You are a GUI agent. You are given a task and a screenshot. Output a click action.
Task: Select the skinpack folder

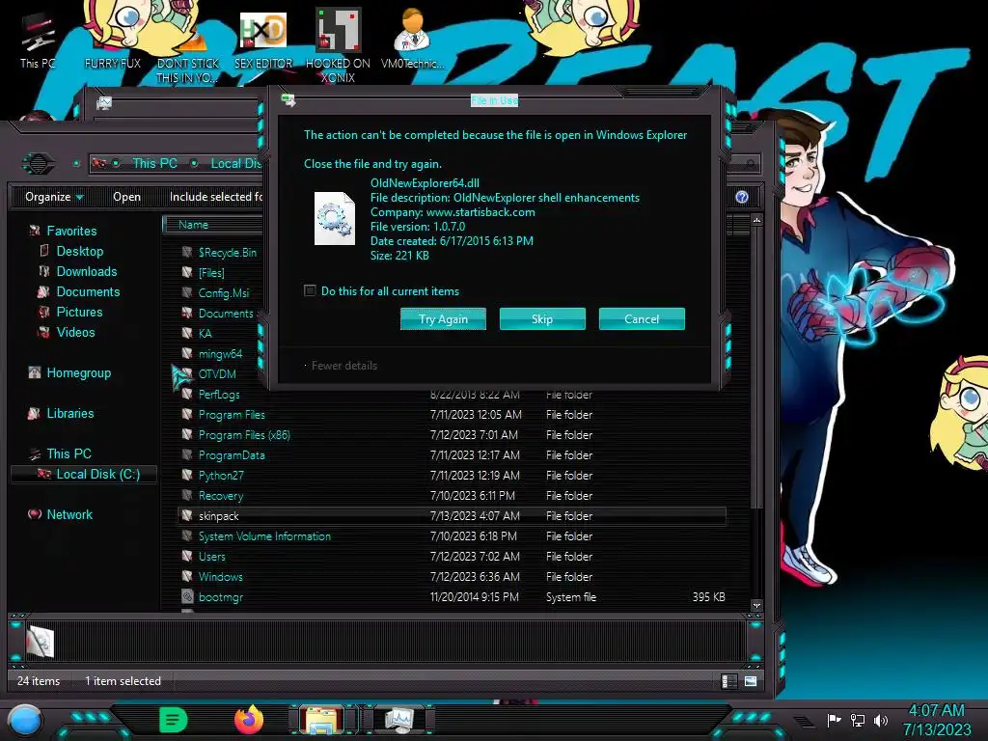point(453,515)
